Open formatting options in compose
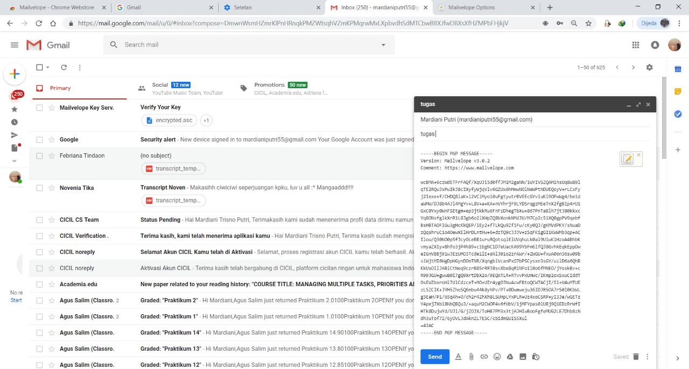The width and height of the screenshot is (689, 369). 458,357
